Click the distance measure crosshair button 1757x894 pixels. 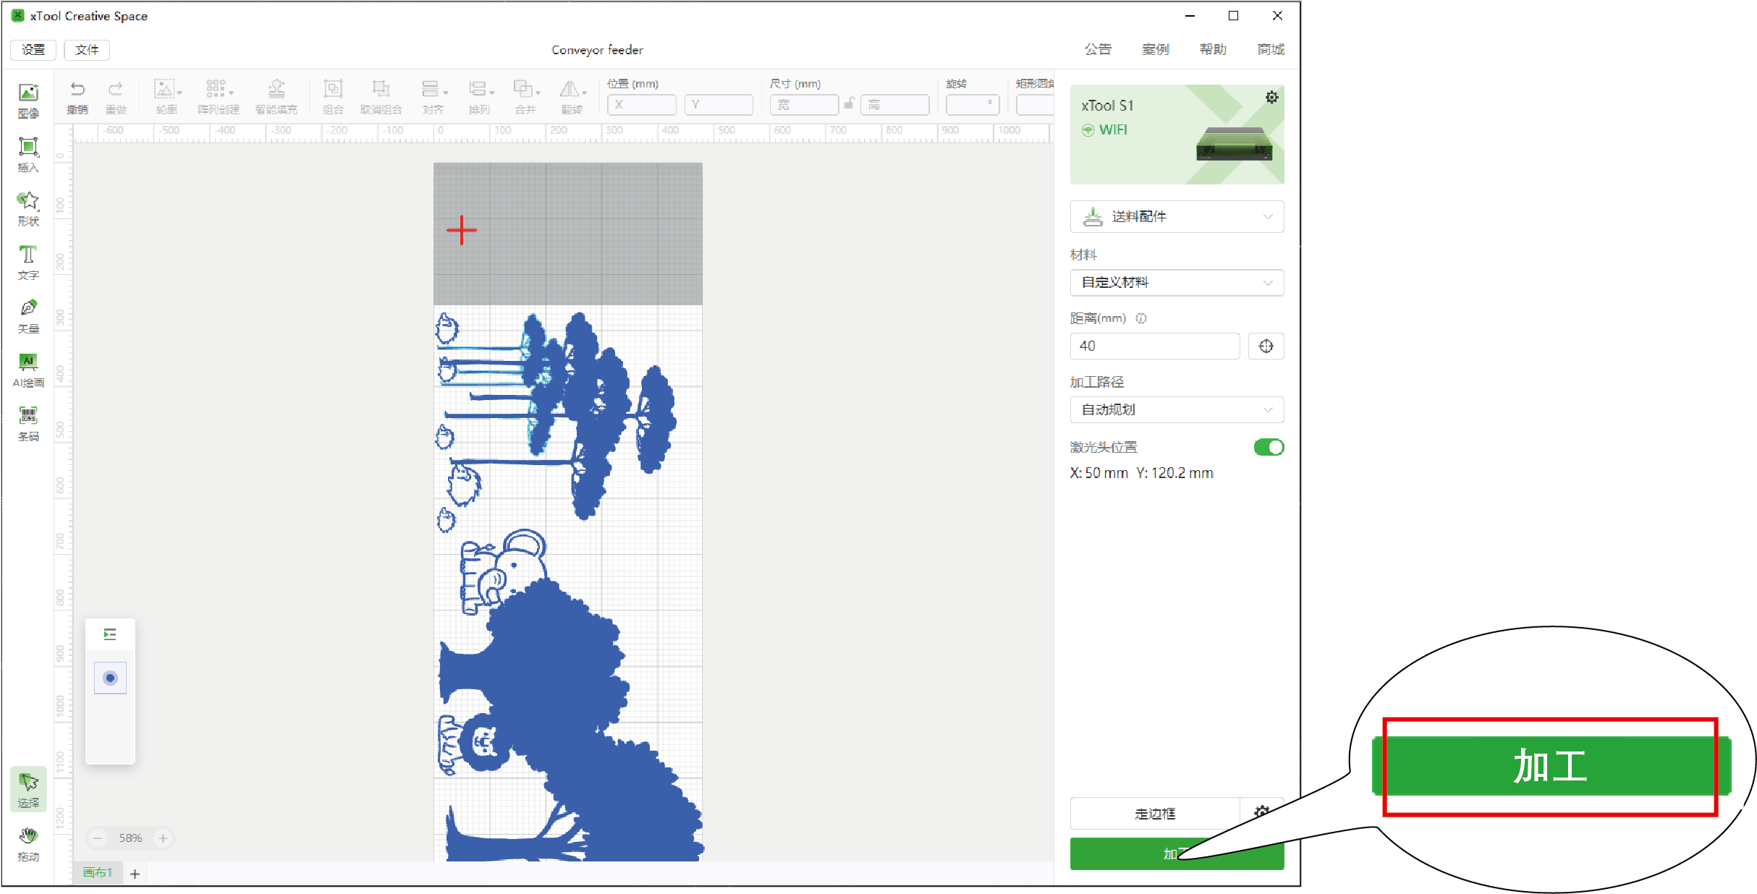(x=1266, y=346)
